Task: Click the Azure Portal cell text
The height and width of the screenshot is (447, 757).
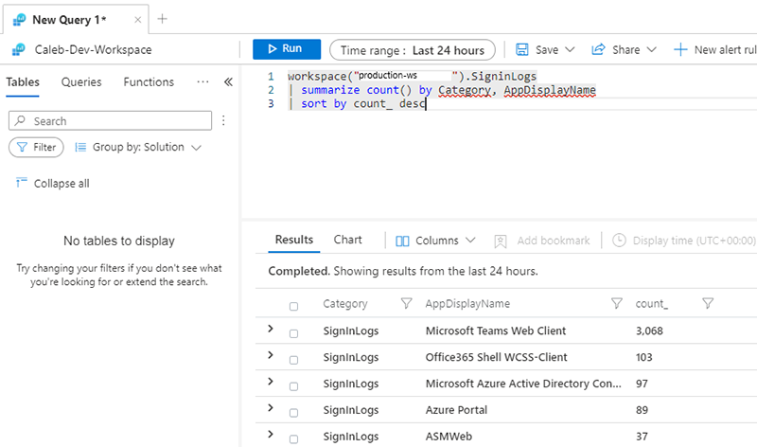Action: click(x=456, y=410)
